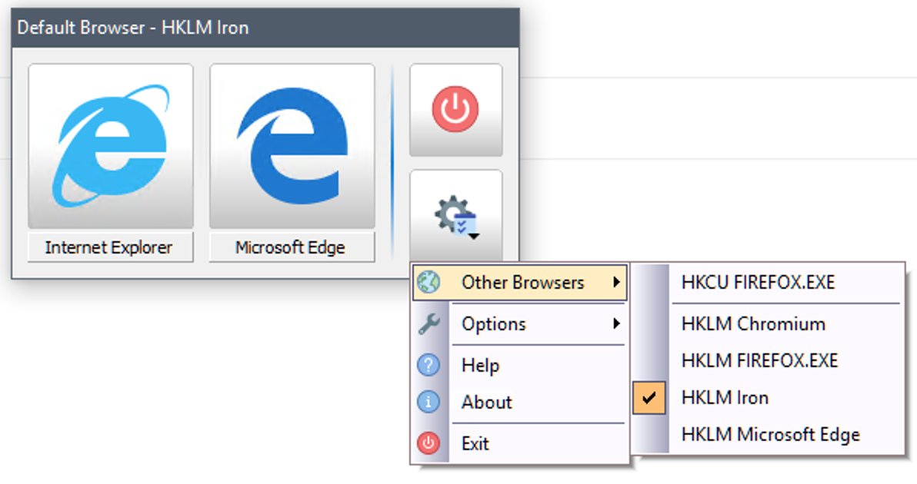Open the About menu entry
917x484 pixels.
tap(486, 402)
